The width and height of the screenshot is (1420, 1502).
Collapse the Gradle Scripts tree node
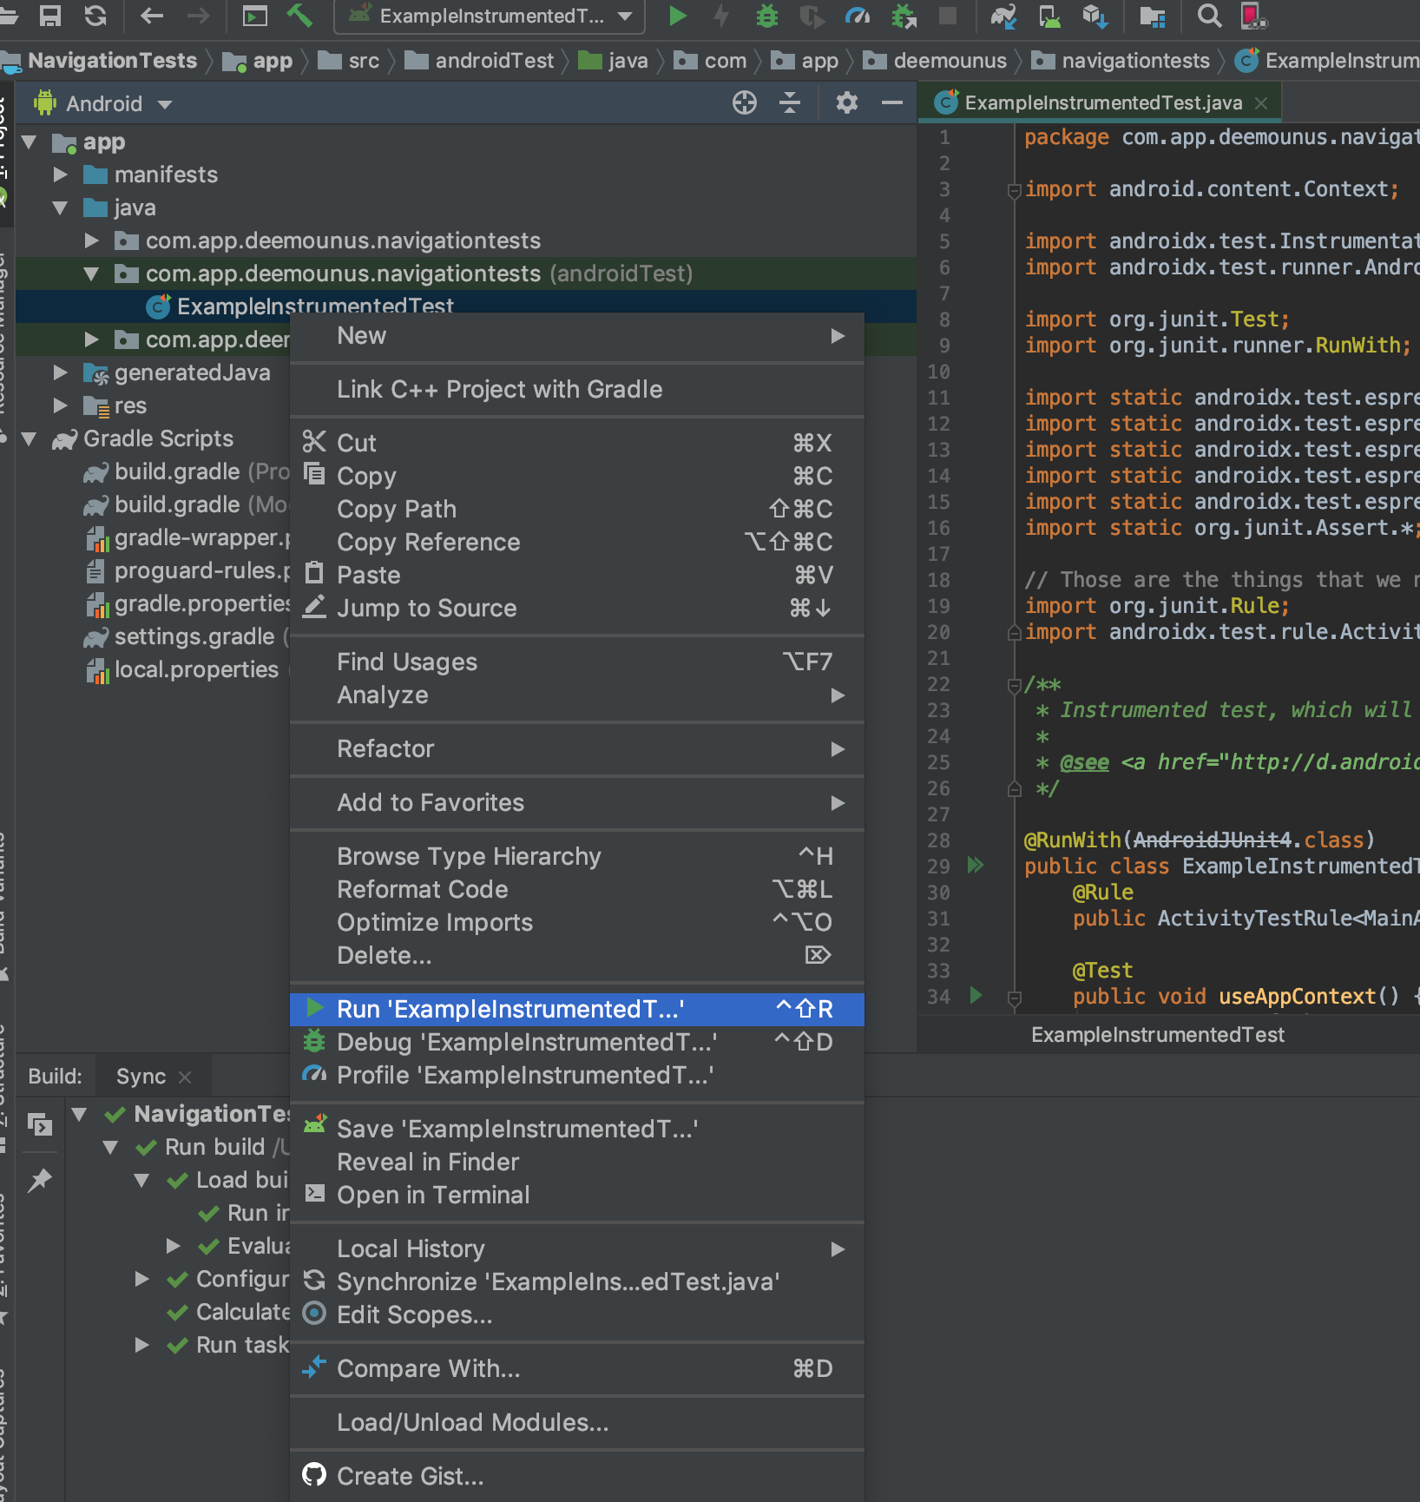pyautogui.click(x=30, y=439)
